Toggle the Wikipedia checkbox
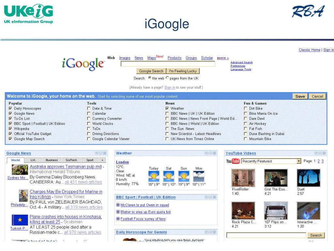The width and height of the screenshot is (334, 251). pyautogui.click(x=10, y=129)
